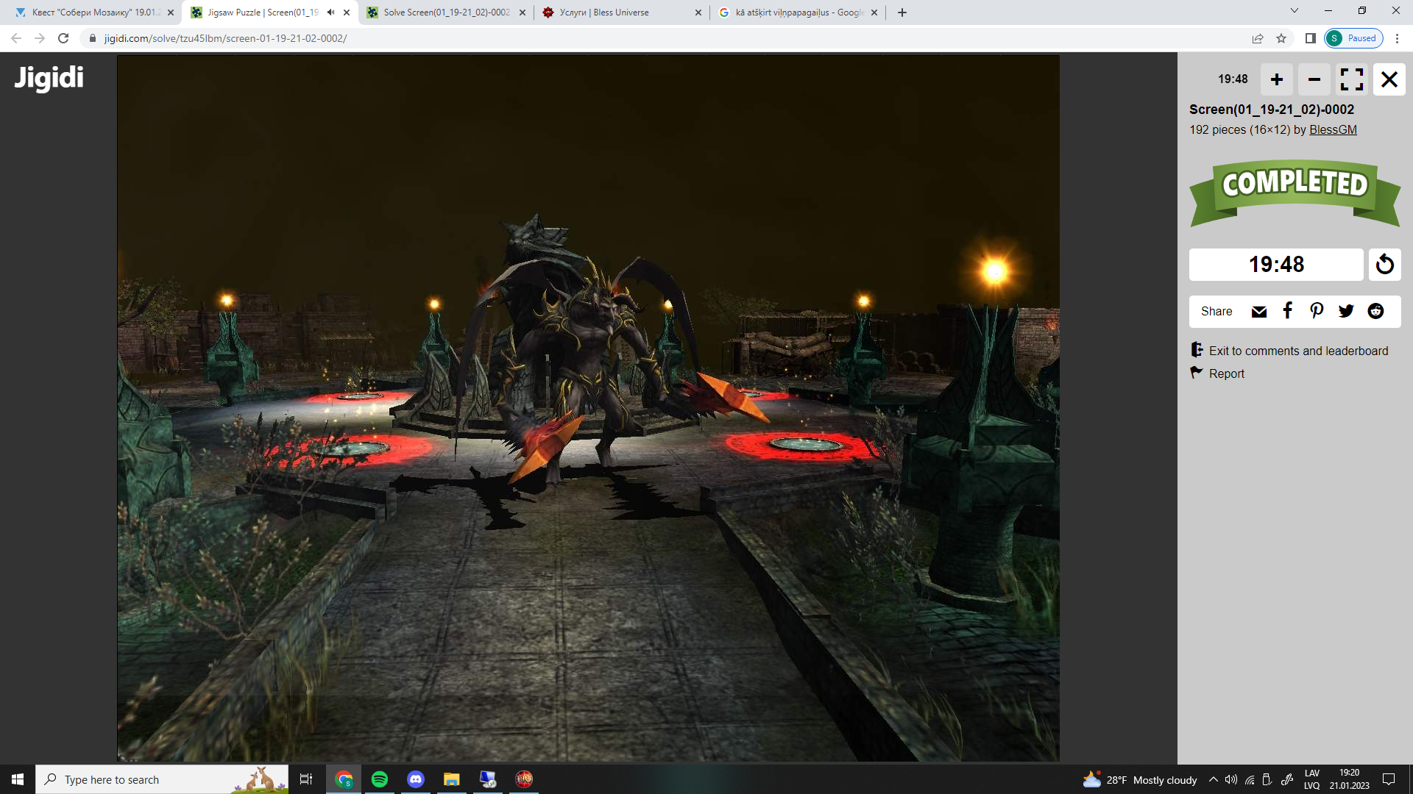Click the address bar URL
This screenshot has height=794, width=1413.
point(225,38)
